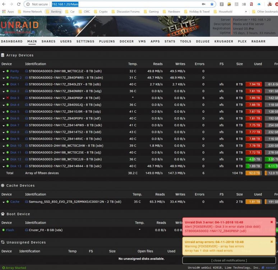Click the cloud extension icon in browser toolbar

[259, 4]
